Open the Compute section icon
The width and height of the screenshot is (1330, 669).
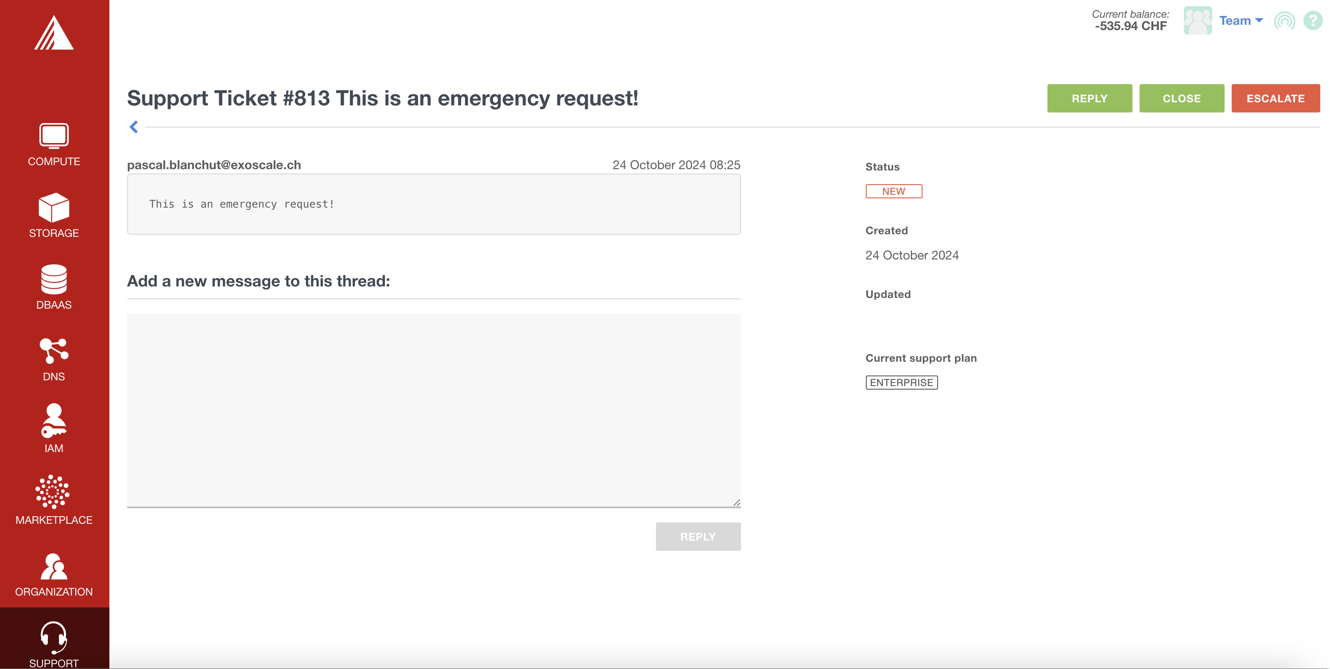click(54, 136)
